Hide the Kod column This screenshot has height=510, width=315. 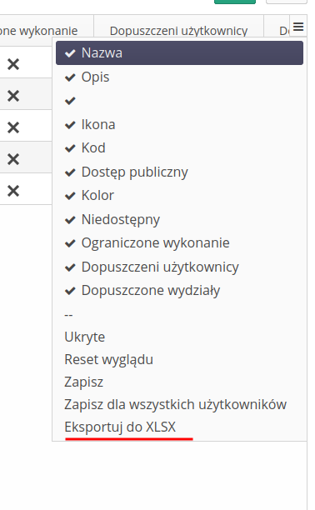point(179,148)
